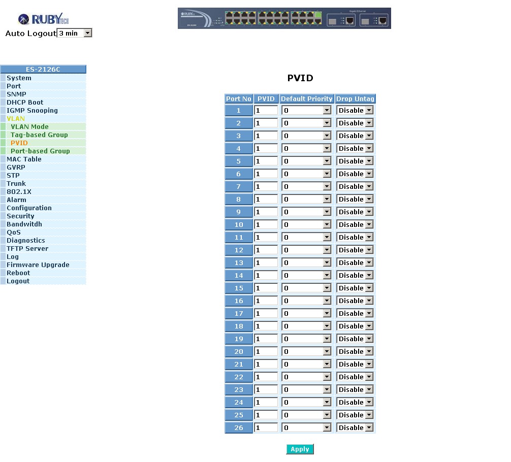511x462 pixels.
Task: Go to the TFTP Server page
Action: 27,249
